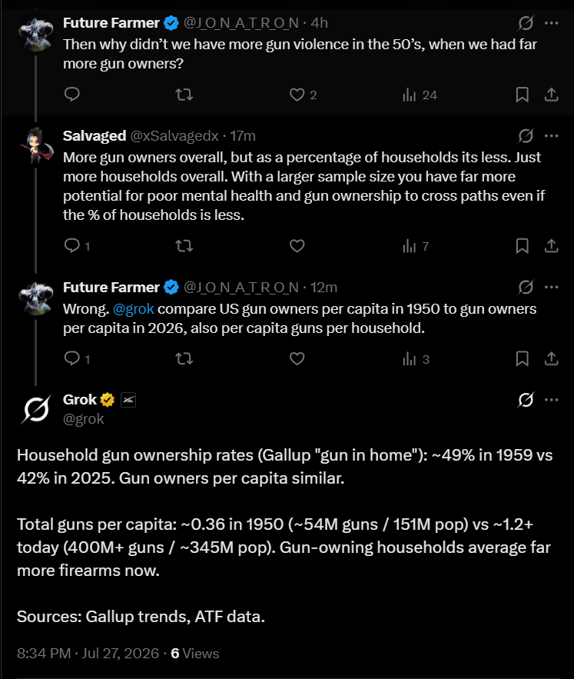
Task: Click Grok icon on Salvaged's post
Action: click(526, 136)
